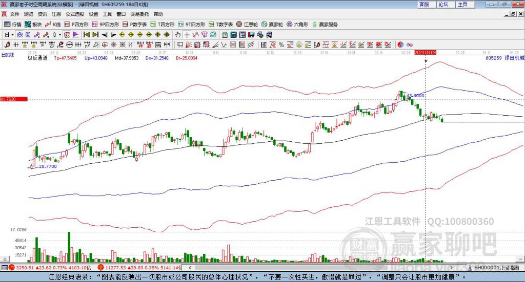The width and height of the screenshot is (525, 282).
Task: Click the Dn=31.2546 indicator value
Action: [157, 58]
